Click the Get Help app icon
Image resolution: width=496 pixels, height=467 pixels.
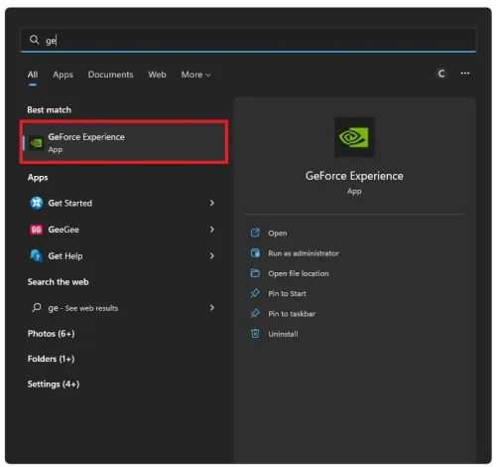click(37, 255)
